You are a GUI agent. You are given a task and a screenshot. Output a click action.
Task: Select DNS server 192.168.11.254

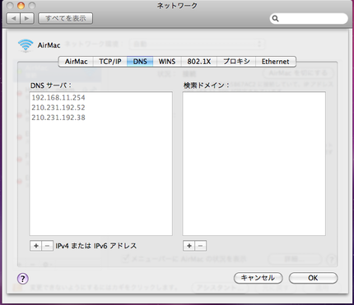[x=100, y=98]
